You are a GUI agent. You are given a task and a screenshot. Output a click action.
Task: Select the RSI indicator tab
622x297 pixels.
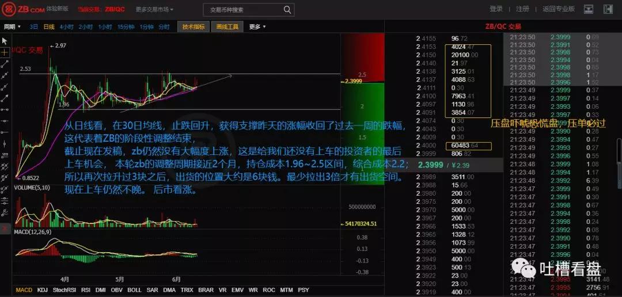click(x=86, y=290)
